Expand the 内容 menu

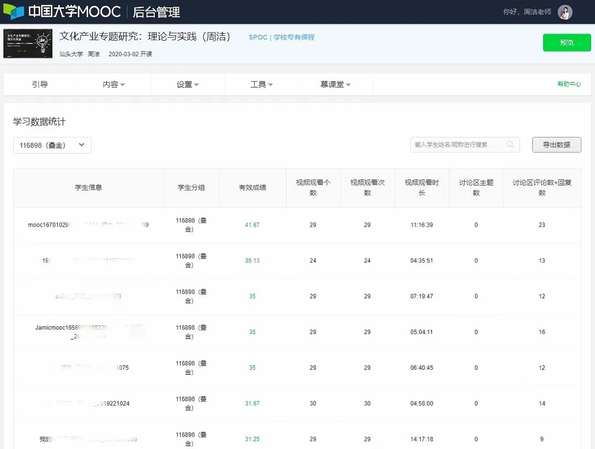[x=113, y=85]
